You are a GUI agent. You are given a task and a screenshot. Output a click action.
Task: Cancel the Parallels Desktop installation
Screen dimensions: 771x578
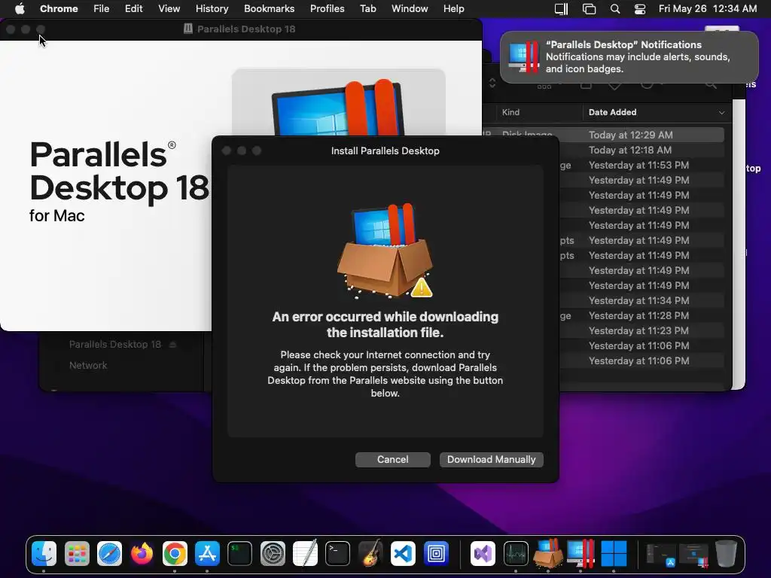[x=393, y=460]
